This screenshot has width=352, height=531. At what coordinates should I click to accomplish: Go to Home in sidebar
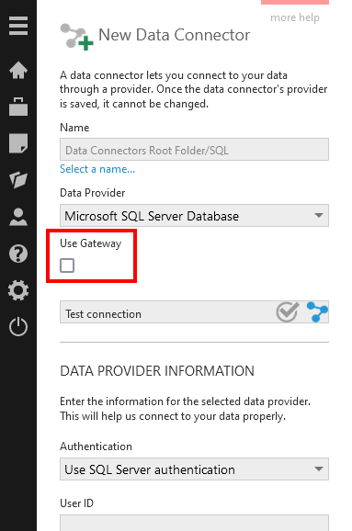18,70
